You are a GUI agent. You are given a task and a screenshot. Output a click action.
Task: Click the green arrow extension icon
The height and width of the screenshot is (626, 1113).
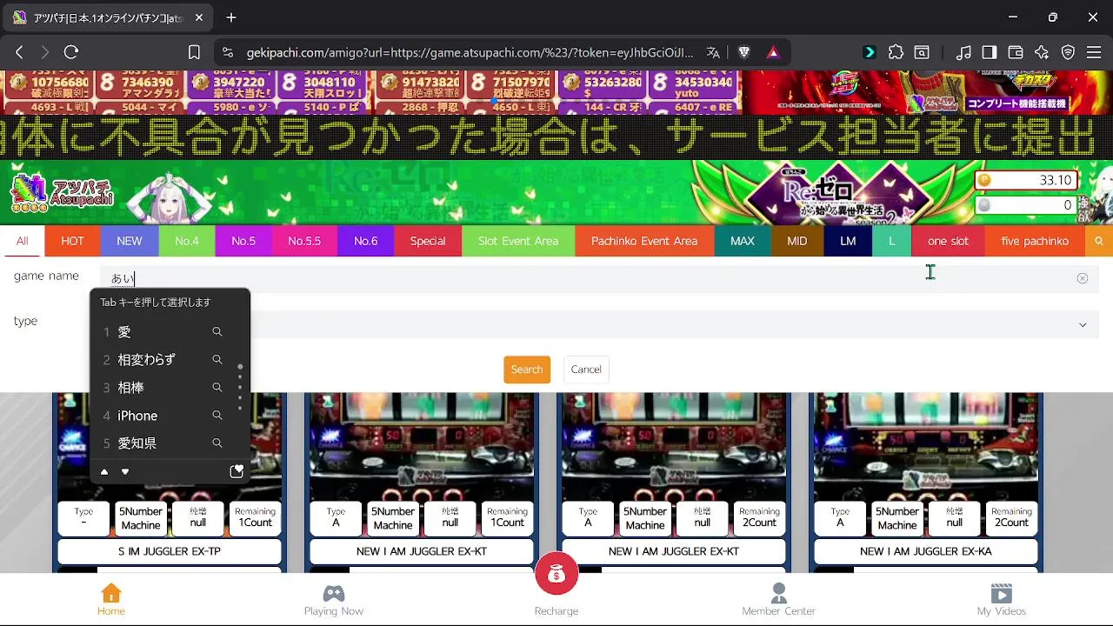[869, 52]
